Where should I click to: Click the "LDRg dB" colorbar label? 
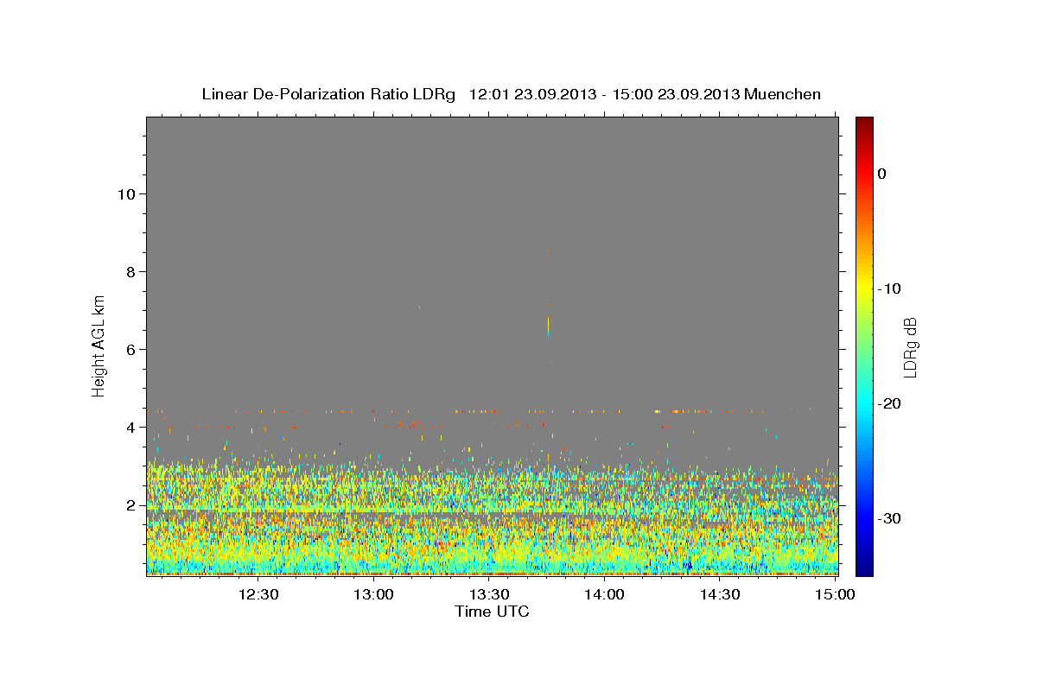910,346
